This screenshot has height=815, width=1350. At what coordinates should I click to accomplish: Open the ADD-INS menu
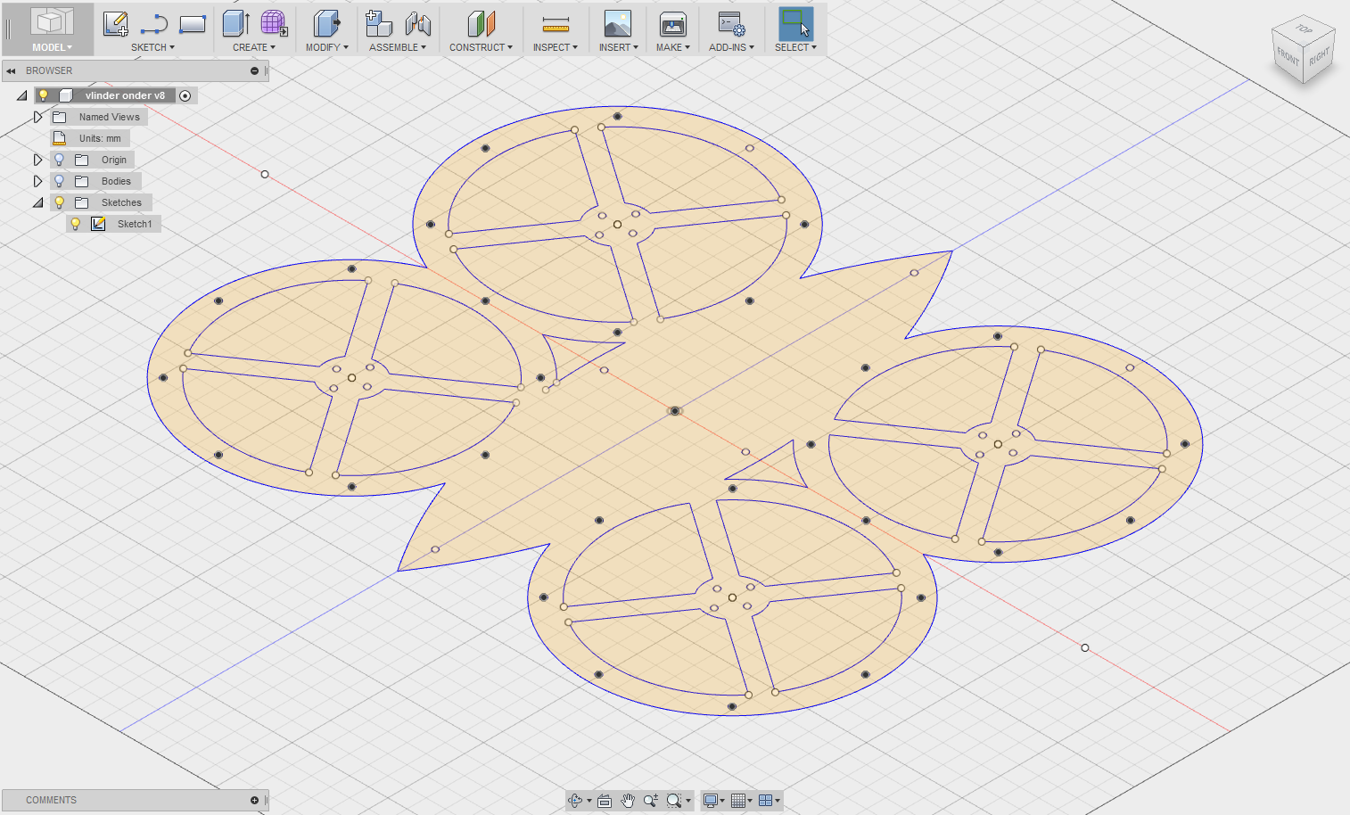click(731, 47)
